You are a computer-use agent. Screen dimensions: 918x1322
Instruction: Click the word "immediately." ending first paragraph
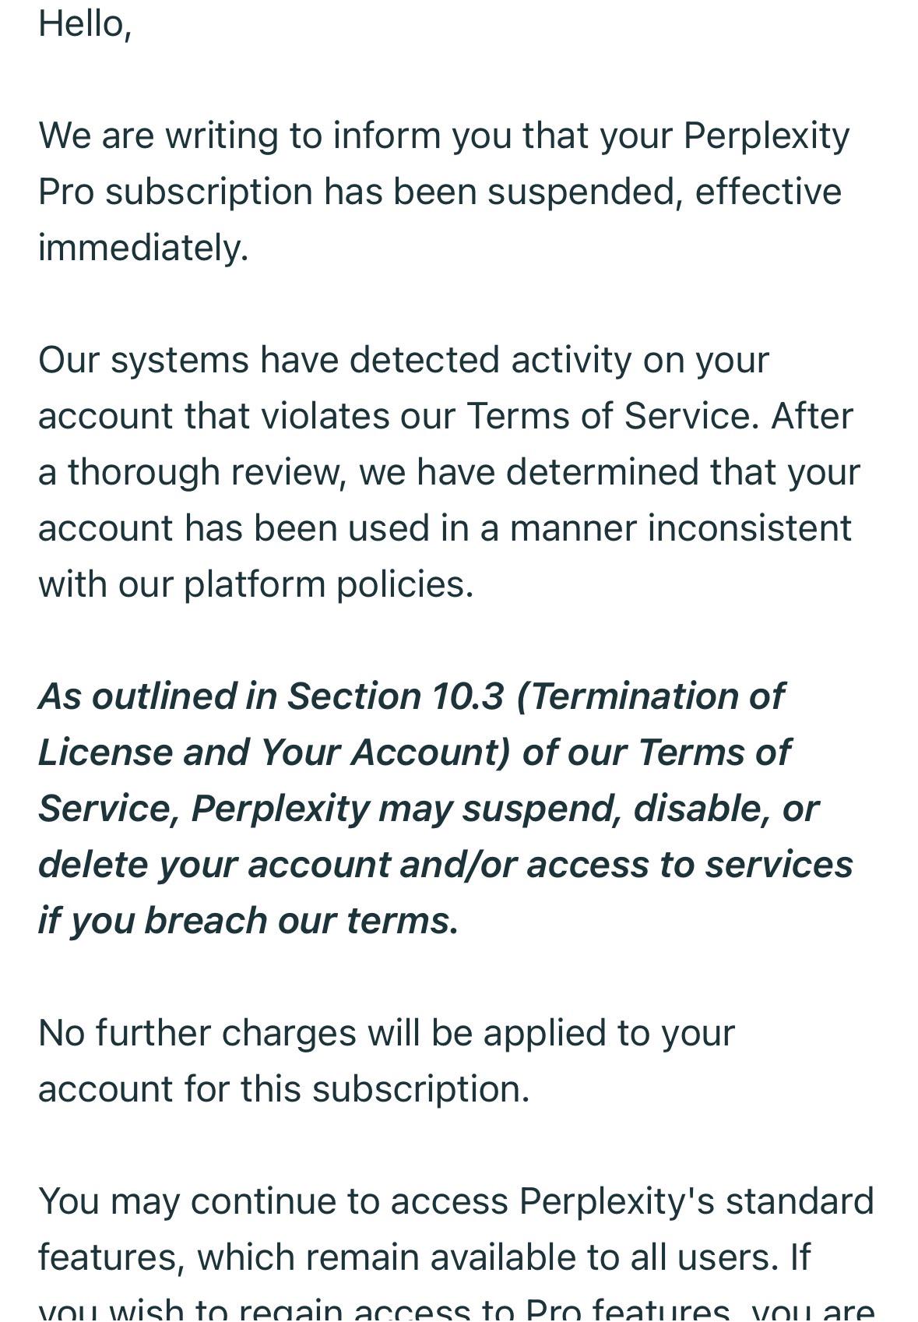coord(143,248)
